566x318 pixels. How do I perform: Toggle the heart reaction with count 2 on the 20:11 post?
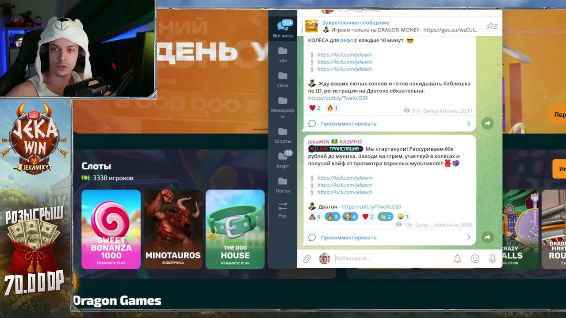pyautogui.click(x=315, y=108)
